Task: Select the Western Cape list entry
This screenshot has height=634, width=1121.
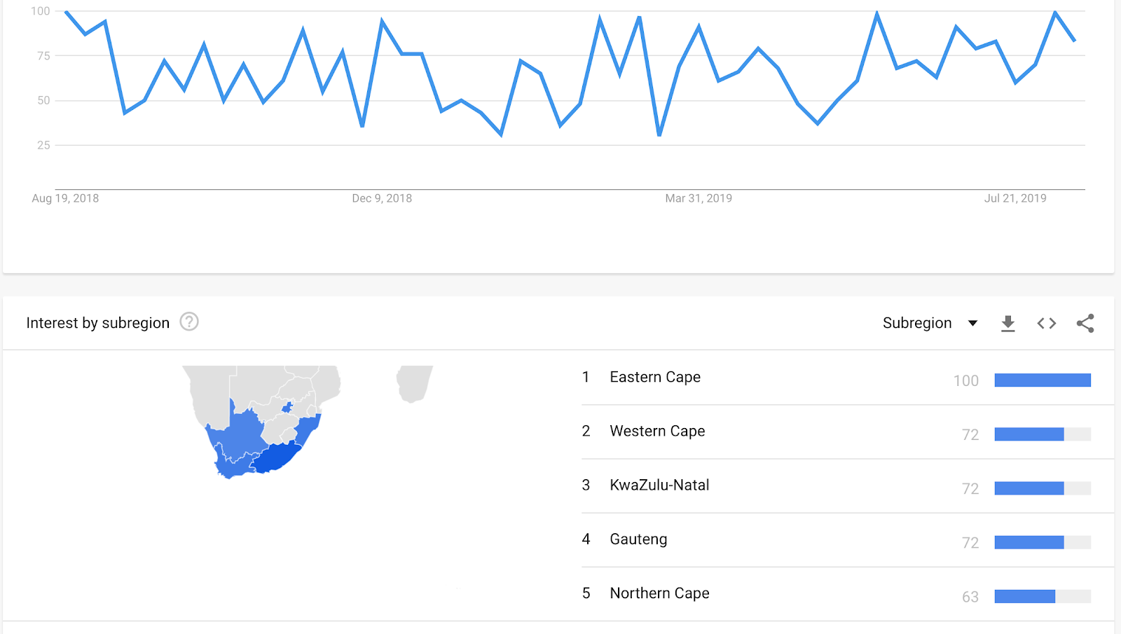Action: point(657,431)
